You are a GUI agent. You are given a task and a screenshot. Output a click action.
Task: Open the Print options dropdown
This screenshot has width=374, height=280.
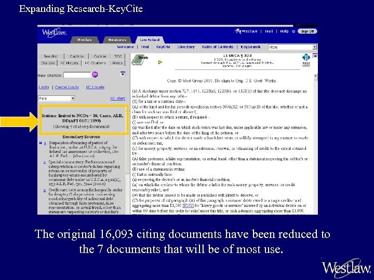(x=57, y=98)
